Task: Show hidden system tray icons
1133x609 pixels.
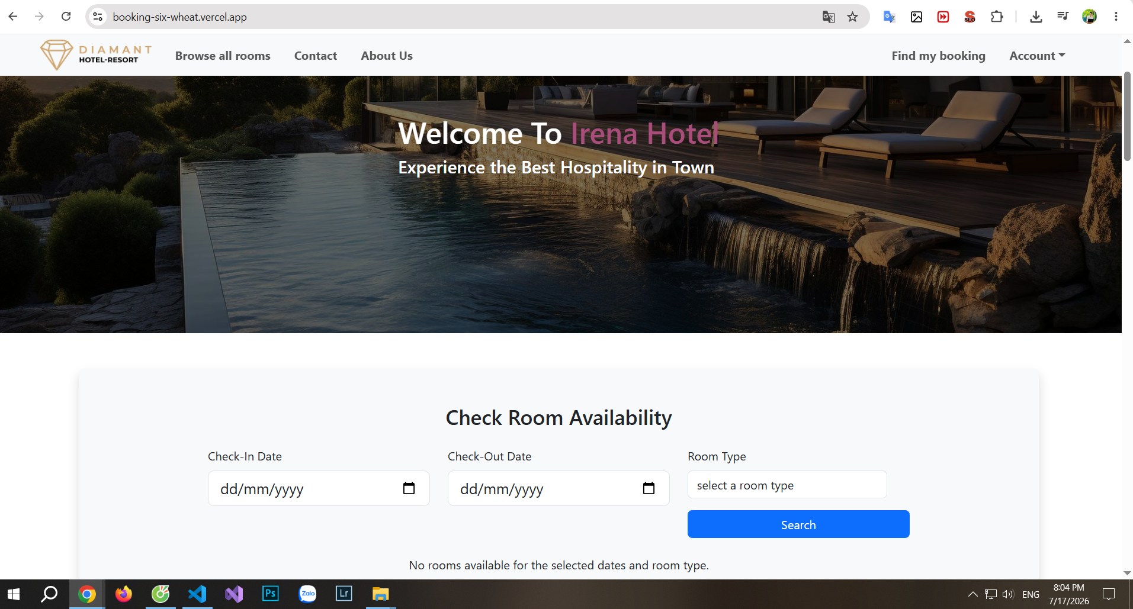Action: 972,594
